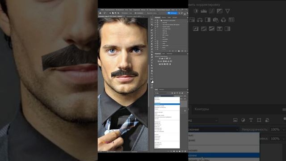Open the Image menu in Photoshop

click(120, 10)
